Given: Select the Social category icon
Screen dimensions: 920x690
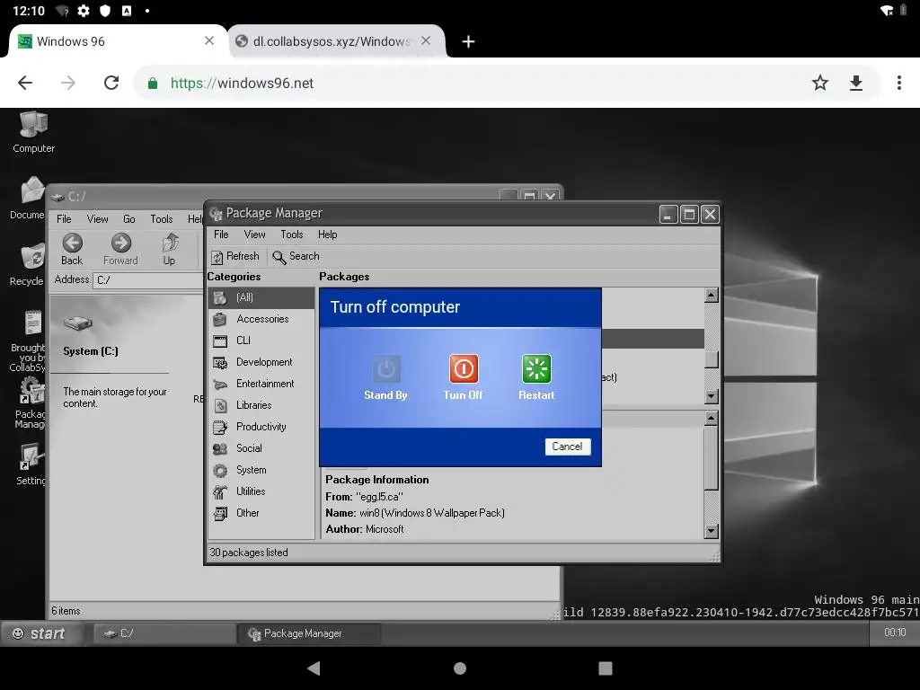Looking at the screenshot, I should (x=220, y=449).
